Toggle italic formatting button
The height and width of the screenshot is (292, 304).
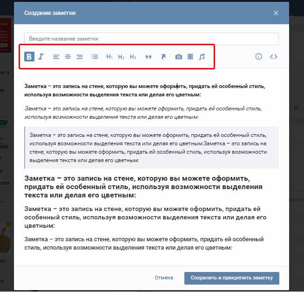point(41,57)
